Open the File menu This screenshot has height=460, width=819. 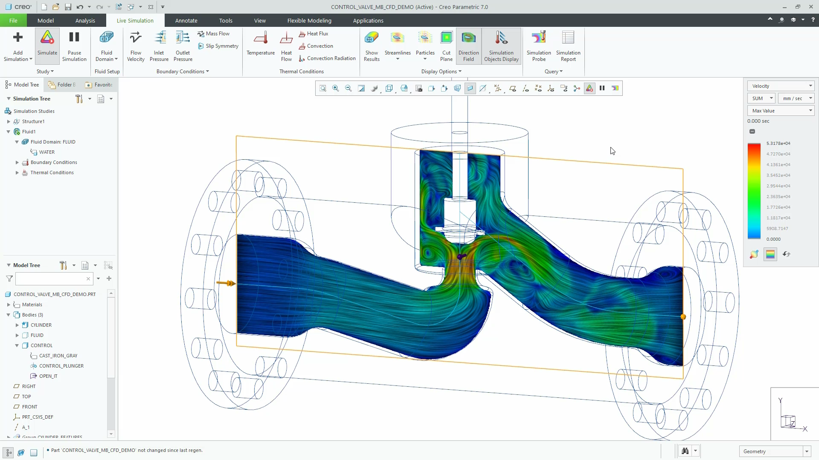coord(13,20)
